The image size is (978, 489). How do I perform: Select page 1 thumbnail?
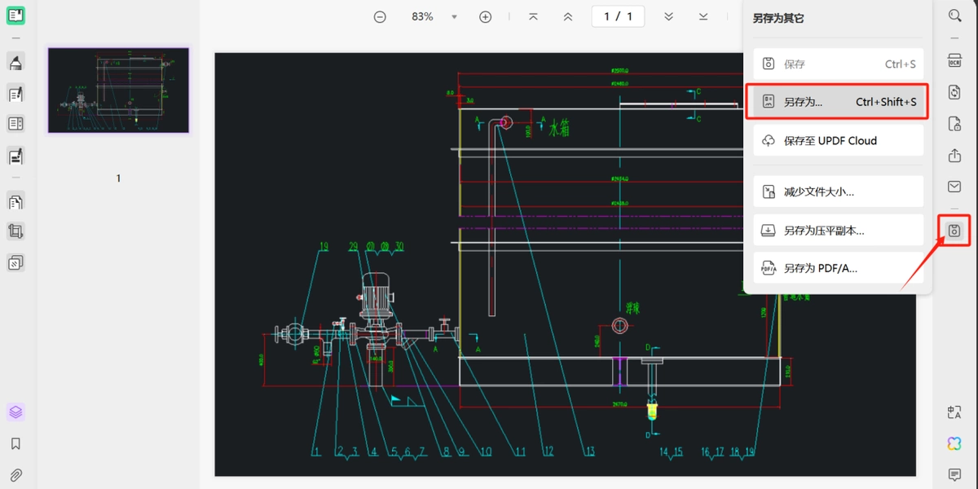(118, 90)
